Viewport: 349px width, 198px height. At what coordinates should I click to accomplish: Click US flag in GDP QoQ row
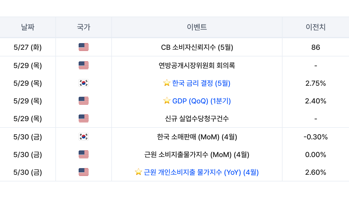coord(83,101)
